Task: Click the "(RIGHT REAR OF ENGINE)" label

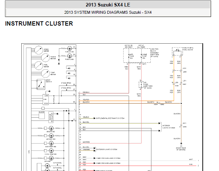Action: pyautogui.click(x=181, y=149)
